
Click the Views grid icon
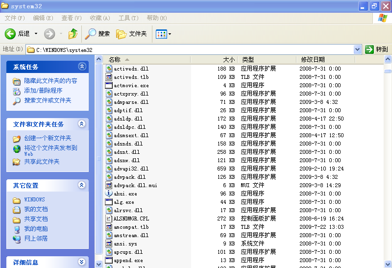click(x=161, y=34)
